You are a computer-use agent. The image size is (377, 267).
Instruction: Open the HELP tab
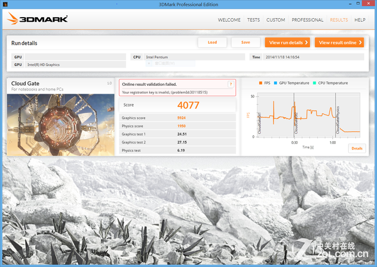(360, 20)
